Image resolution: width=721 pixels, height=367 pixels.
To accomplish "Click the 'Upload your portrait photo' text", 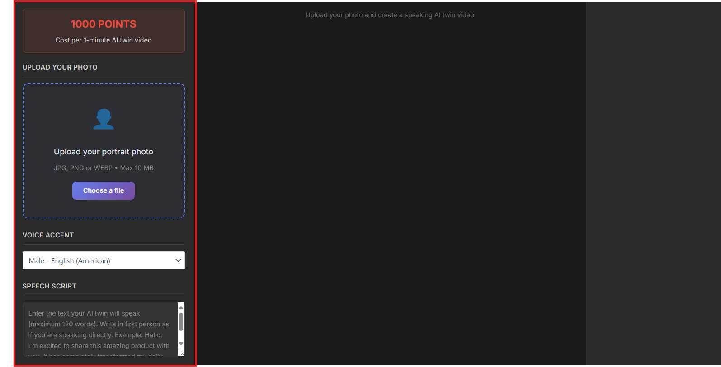I will click(104, 152).
